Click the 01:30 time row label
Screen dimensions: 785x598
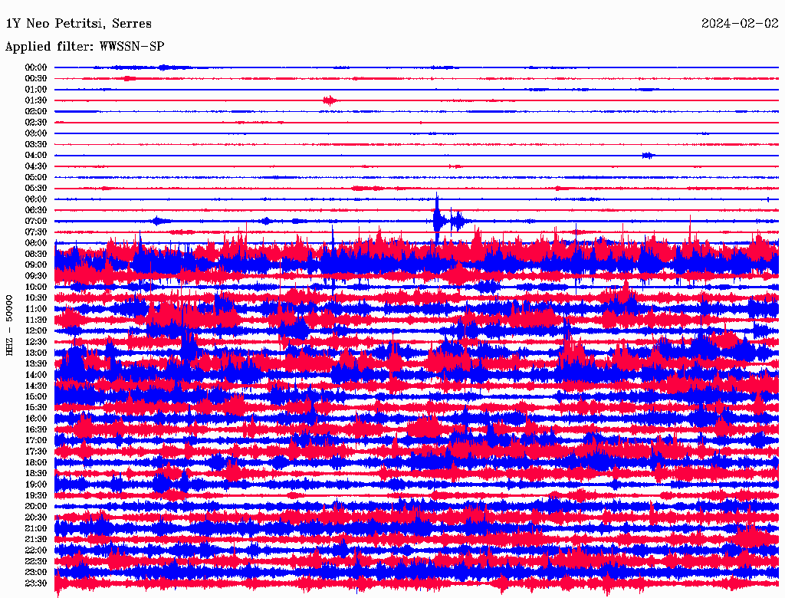[36, 100]
